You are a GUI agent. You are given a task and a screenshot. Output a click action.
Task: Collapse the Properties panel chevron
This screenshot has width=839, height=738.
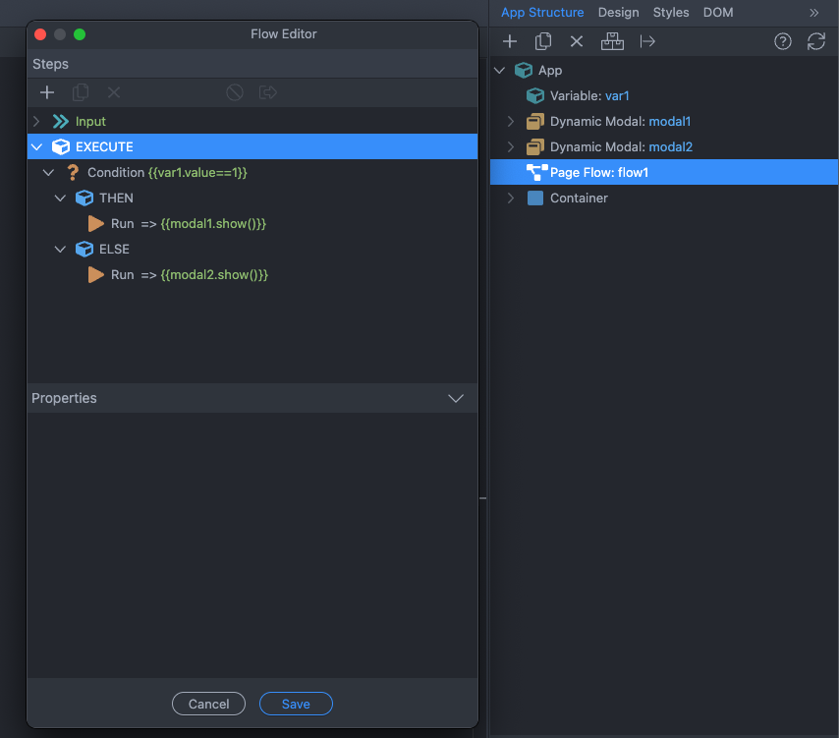456,399
